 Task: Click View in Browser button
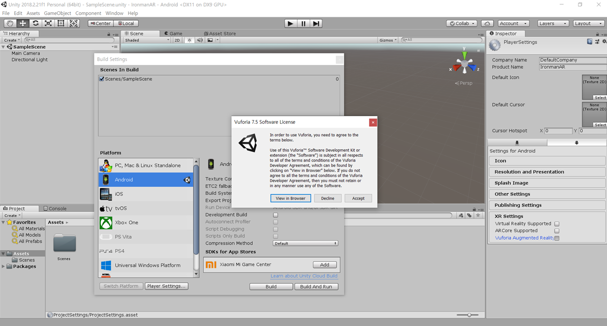click(x=291, y=198)
